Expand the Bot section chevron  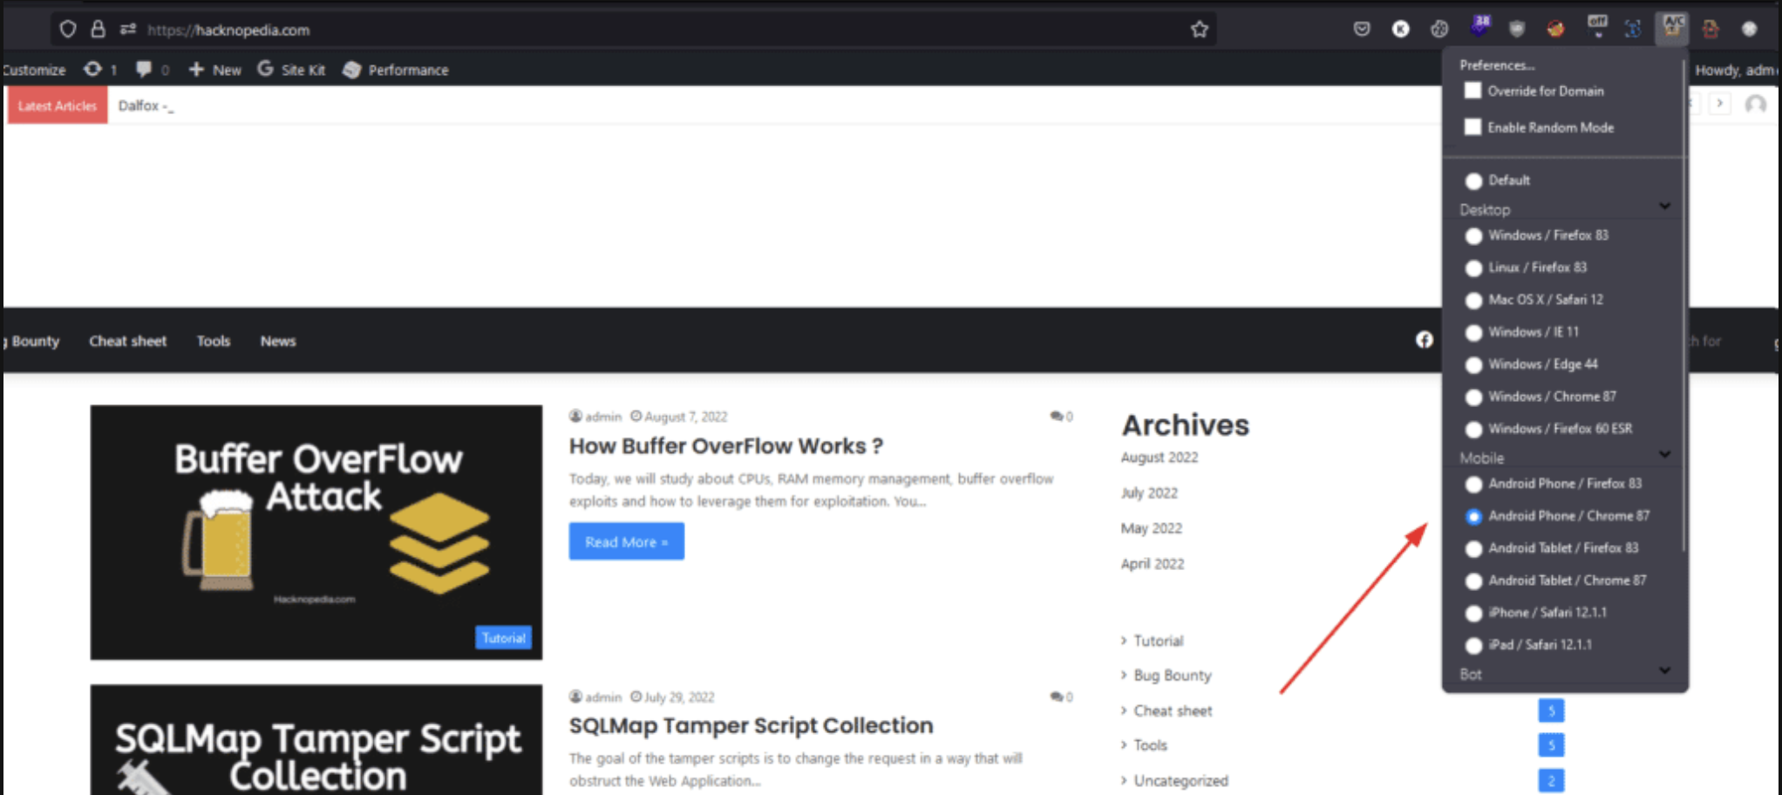coord(1664,670)
